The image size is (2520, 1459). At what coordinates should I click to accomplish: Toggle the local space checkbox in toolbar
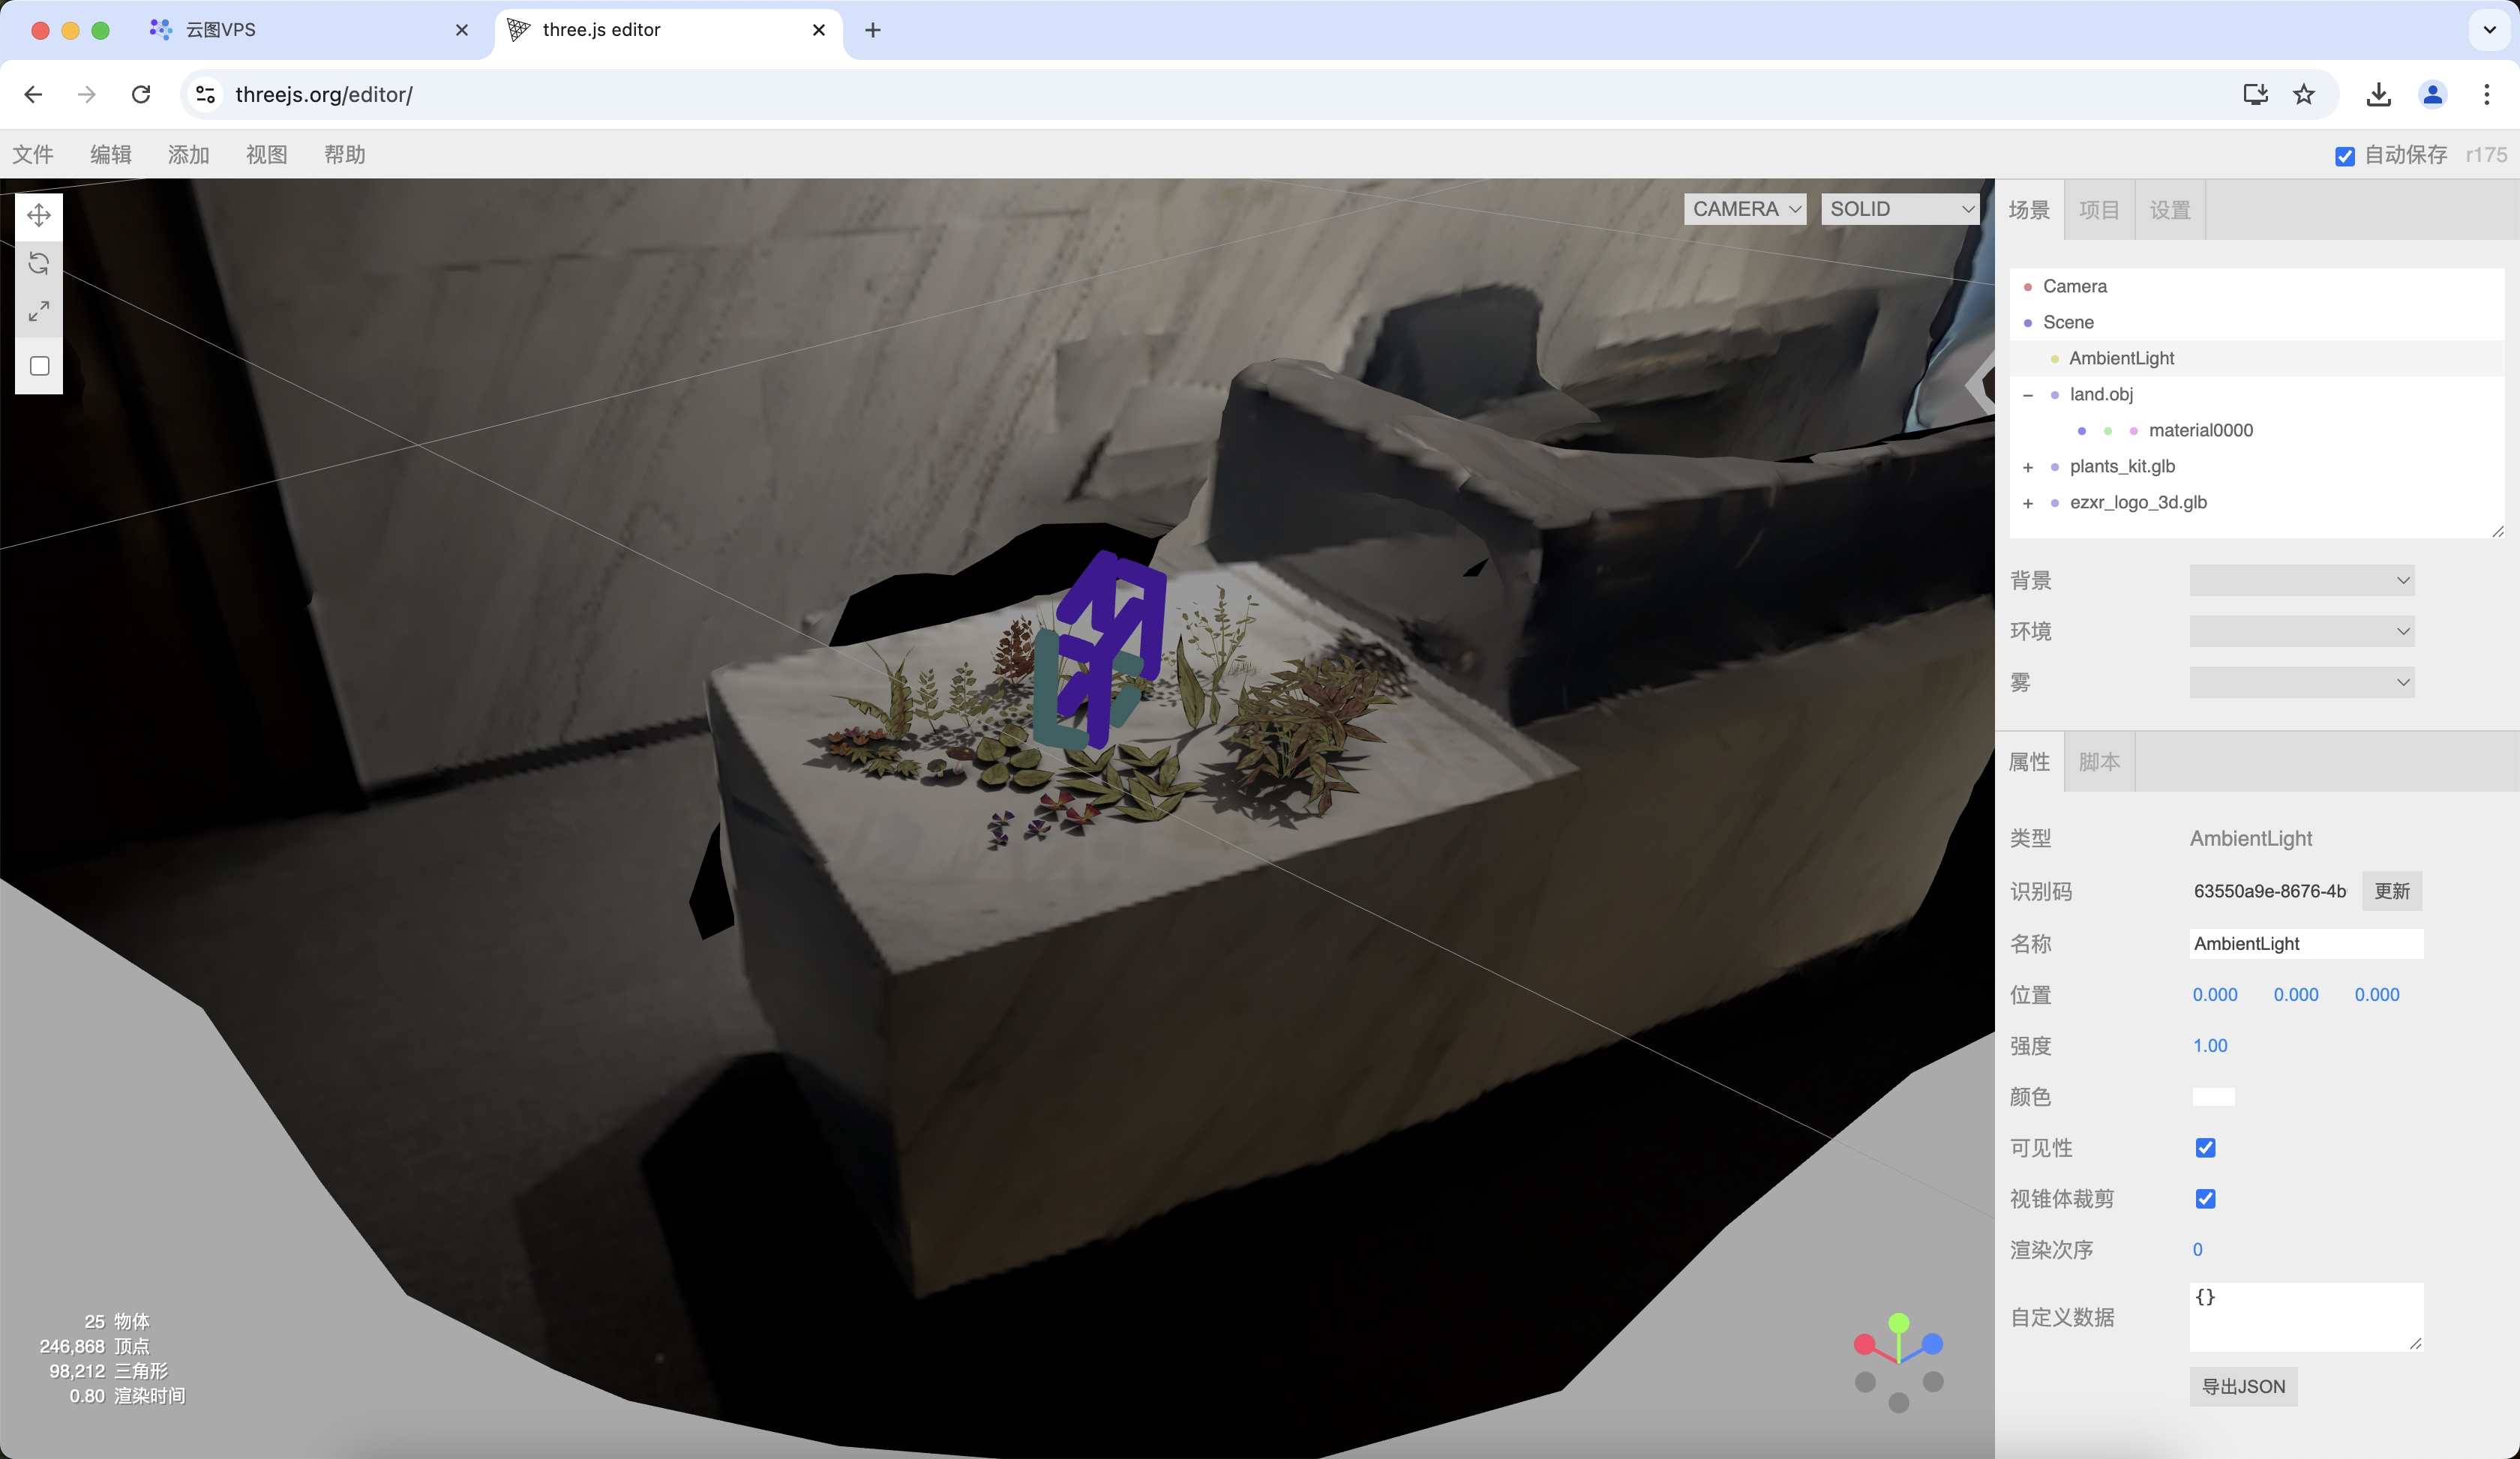(40, 366)
